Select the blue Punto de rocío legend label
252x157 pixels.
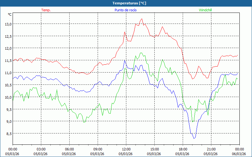click(x=126, y=10)
